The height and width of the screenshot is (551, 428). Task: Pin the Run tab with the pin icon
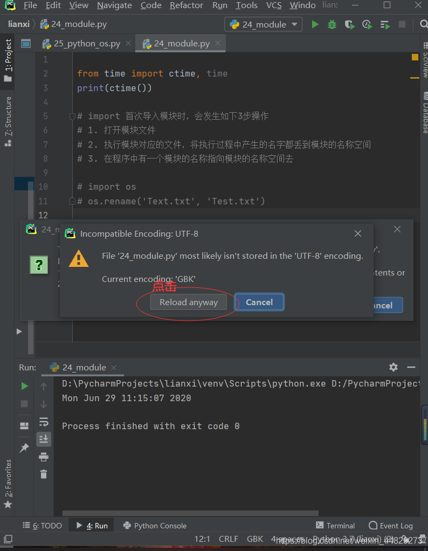click(24, 447)
